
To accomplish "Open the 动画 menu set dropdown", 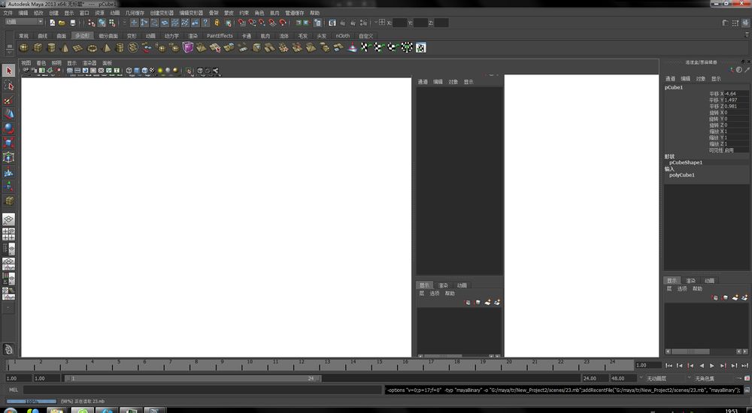I will pyautogui.click(x=23, y=23).
